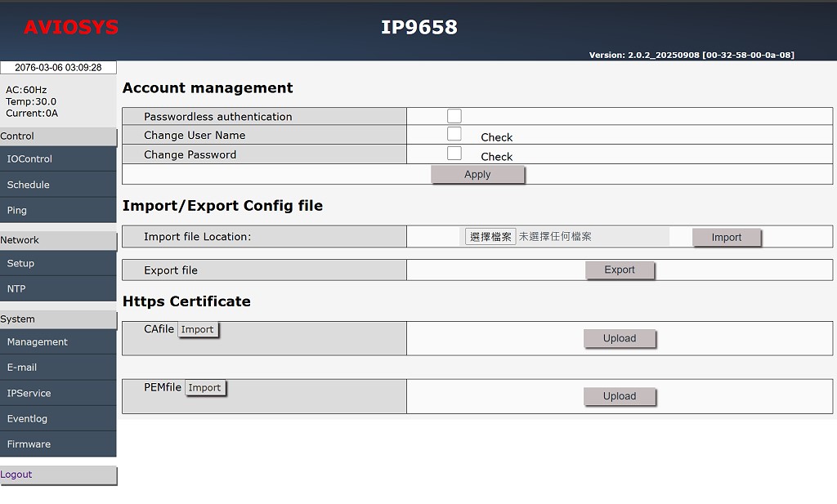Click the Import config file button
Screen dimensions: 837x504
click(x=726, y=237)
